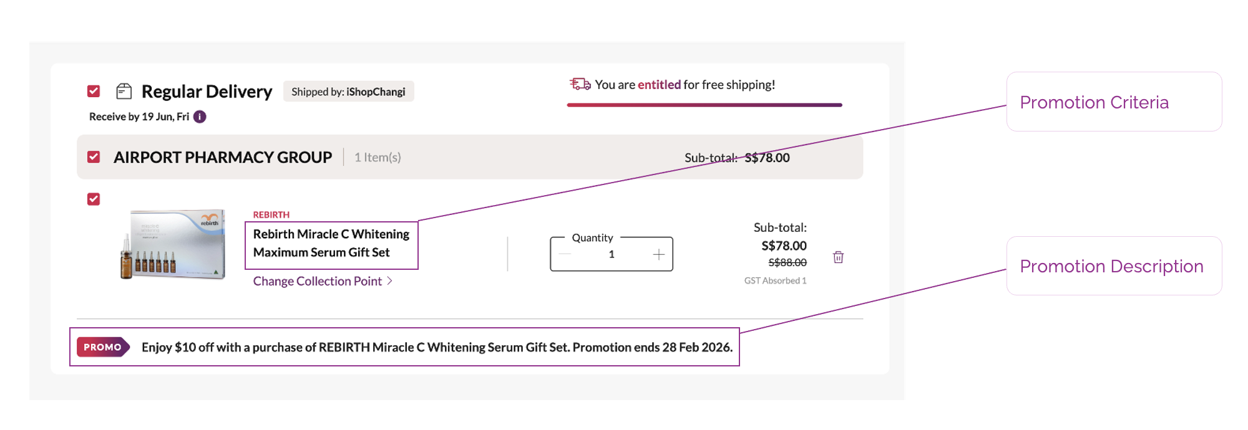Viewport: 1248px width, 430px height.
Task: Click the Change Collection Point link
Action: tap(317, 281)
